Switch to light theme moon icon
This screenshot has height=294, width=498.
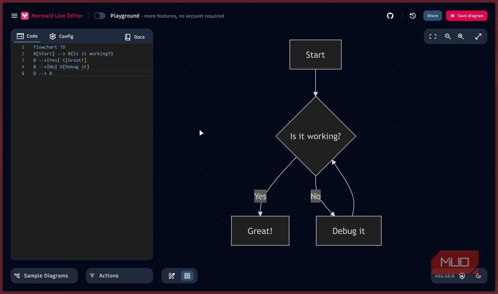(x=478, y=276)
